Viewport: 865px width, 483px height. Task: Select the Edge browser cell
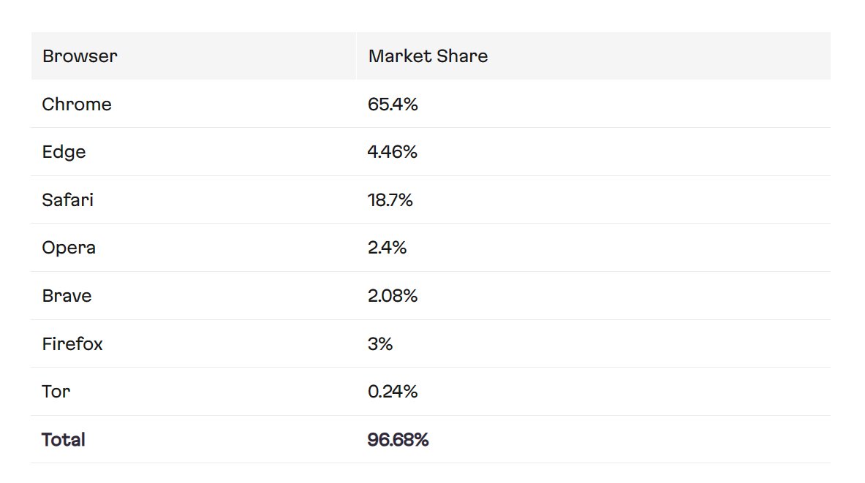coord(64,152)
